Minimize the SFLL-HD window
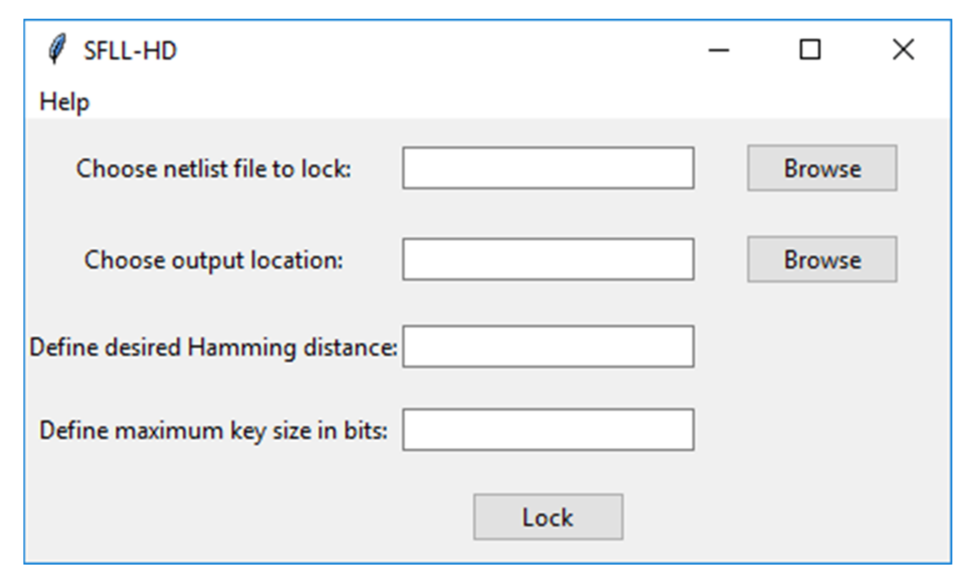Viewport: 972px width, 582px height. [x=718, y=50]
